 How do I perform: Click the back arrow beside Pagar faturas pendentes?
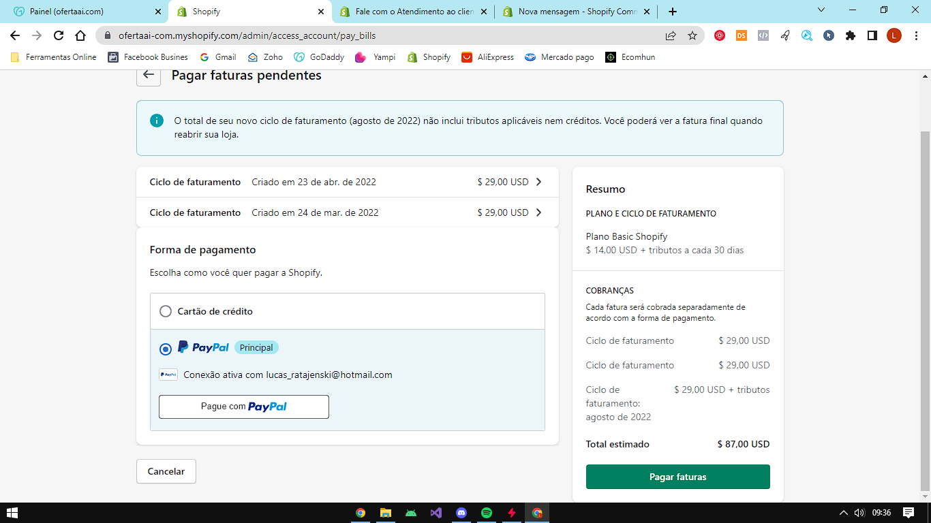point(149,75)
